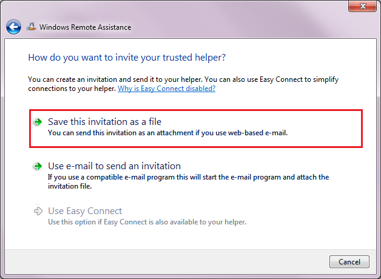Open 'Why is Easy Connect disabled?' link
The height and width of the screenshot is (279, 381).
166,89
